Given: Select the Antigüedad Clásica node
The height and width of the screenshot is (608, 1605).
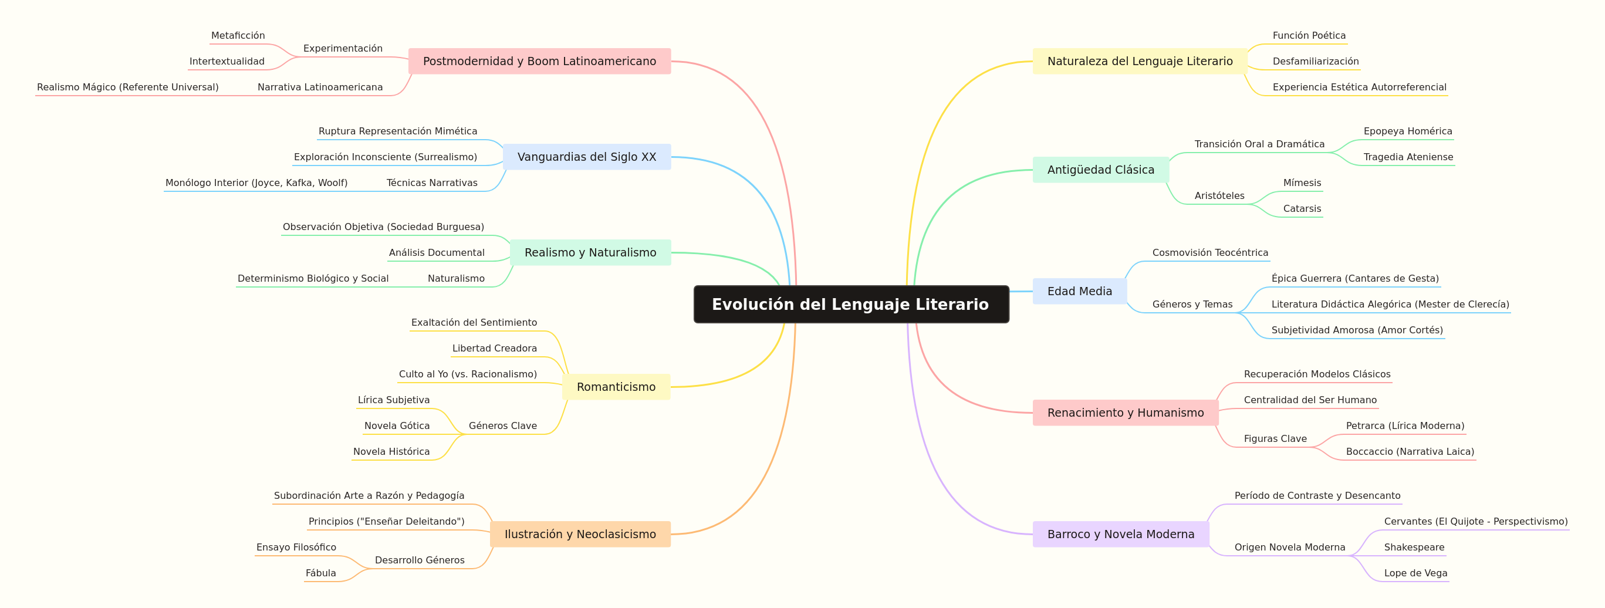Looking at the screenshot, I should tap(1101, 170).
